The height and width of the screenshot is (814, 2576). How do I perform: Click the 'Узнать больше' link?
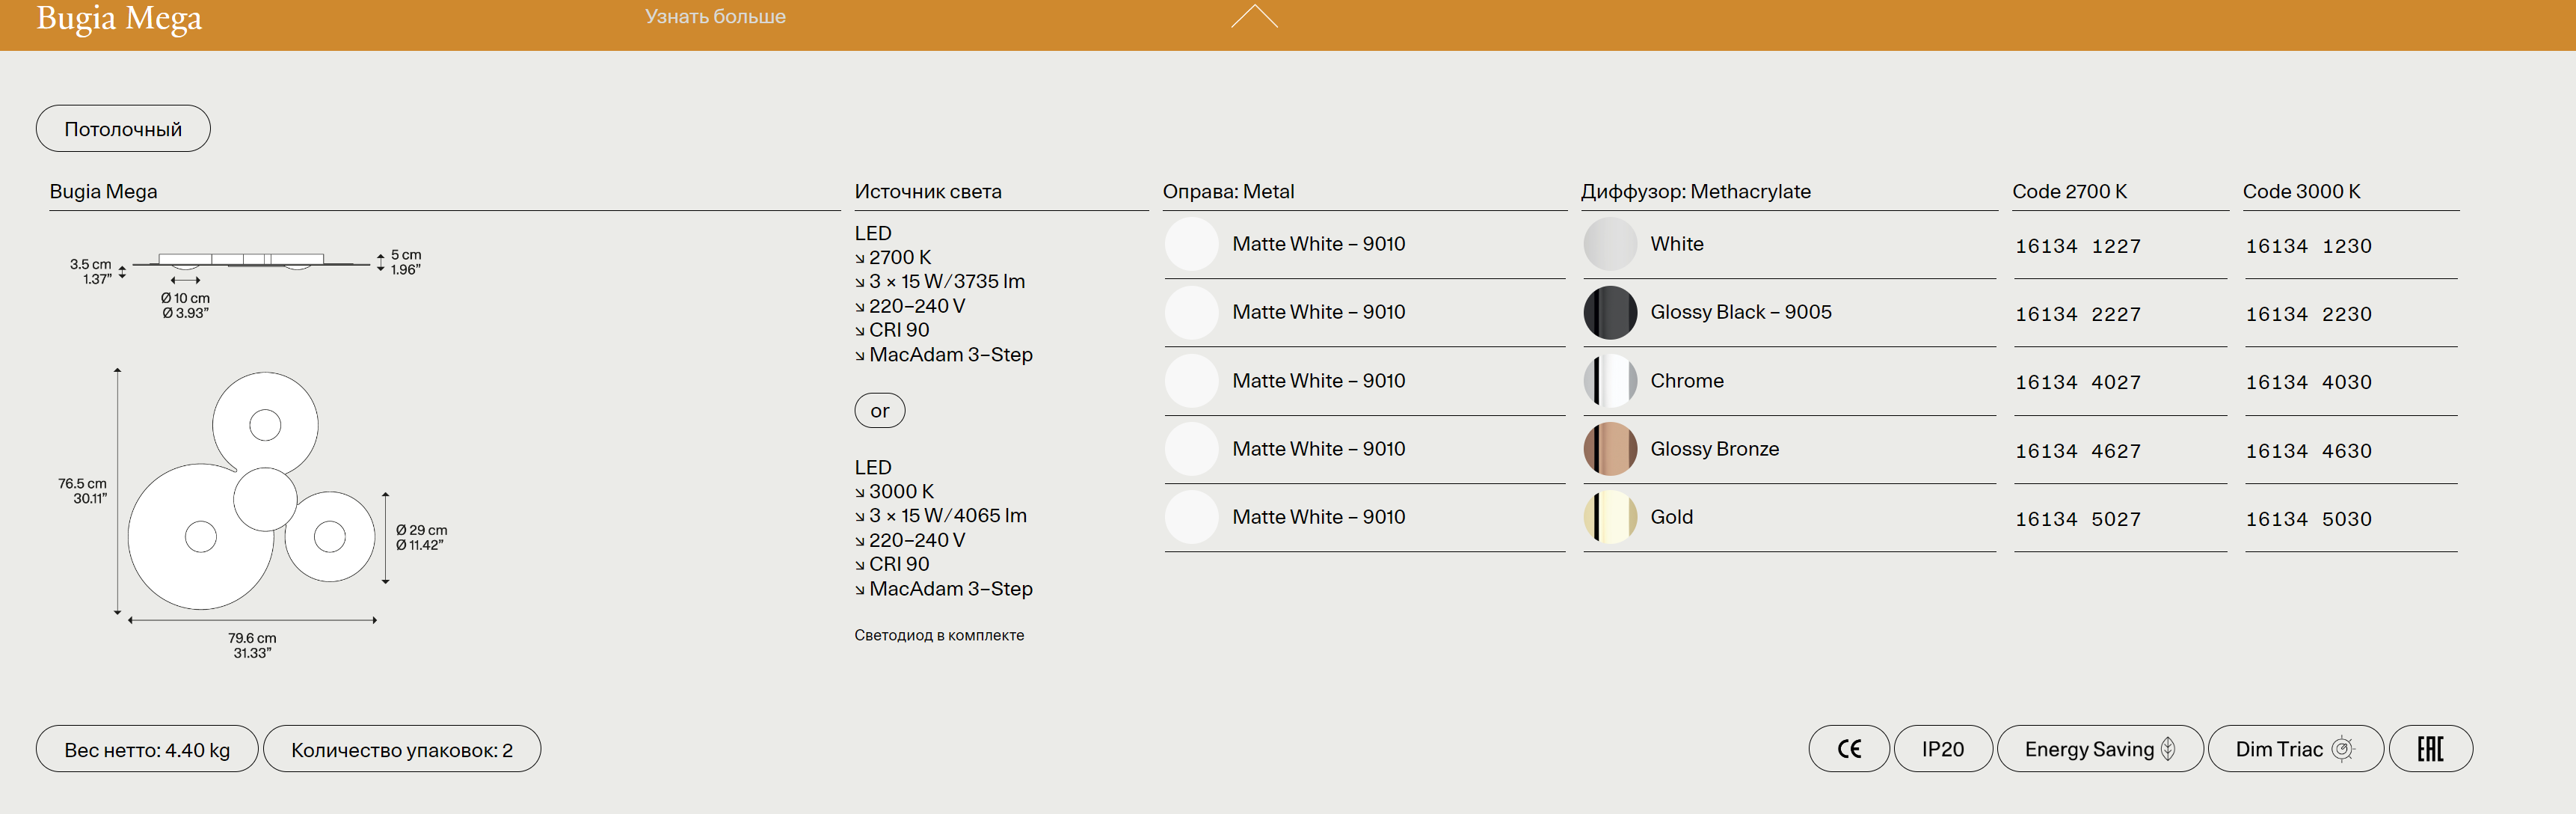click(715, 16)
